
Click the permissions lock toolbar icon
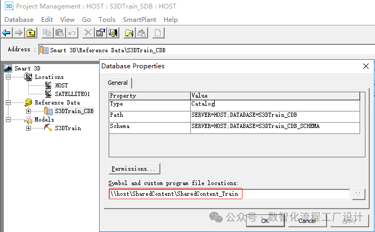[113, 33]
